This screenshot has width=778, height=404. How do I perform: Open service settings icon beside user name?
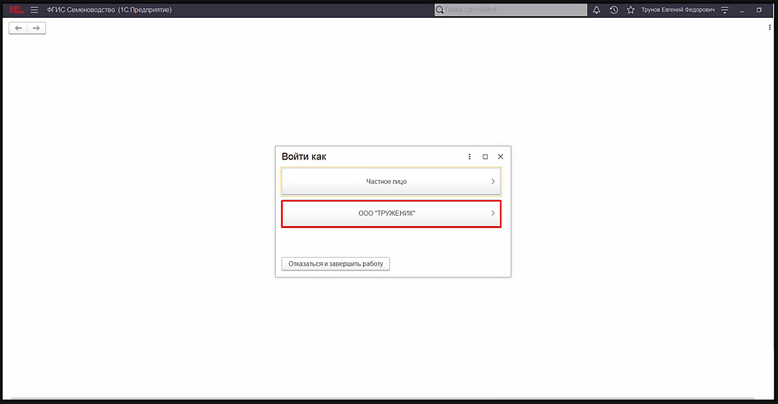pyautogui.click(x=725, y=10)
